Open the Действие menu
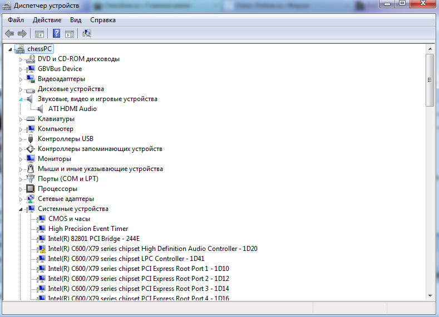 (47, 20)
